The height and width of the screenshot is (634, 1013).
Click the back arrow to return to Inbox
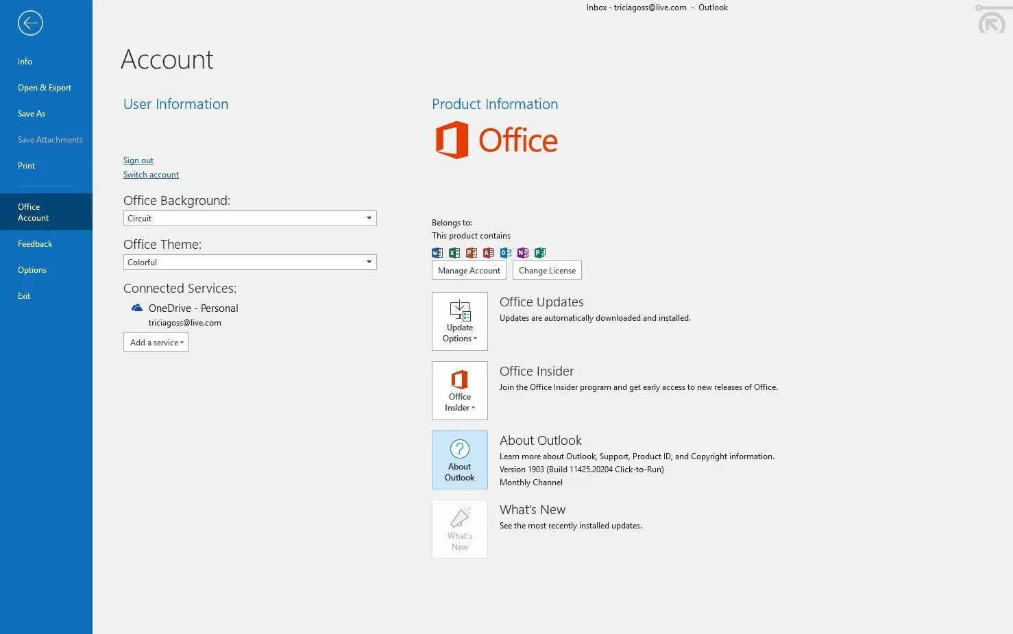coord(30,23)
